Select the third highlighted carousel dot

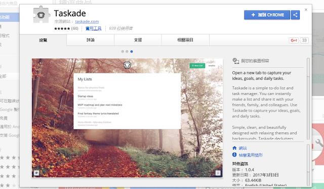coord(132,52)
